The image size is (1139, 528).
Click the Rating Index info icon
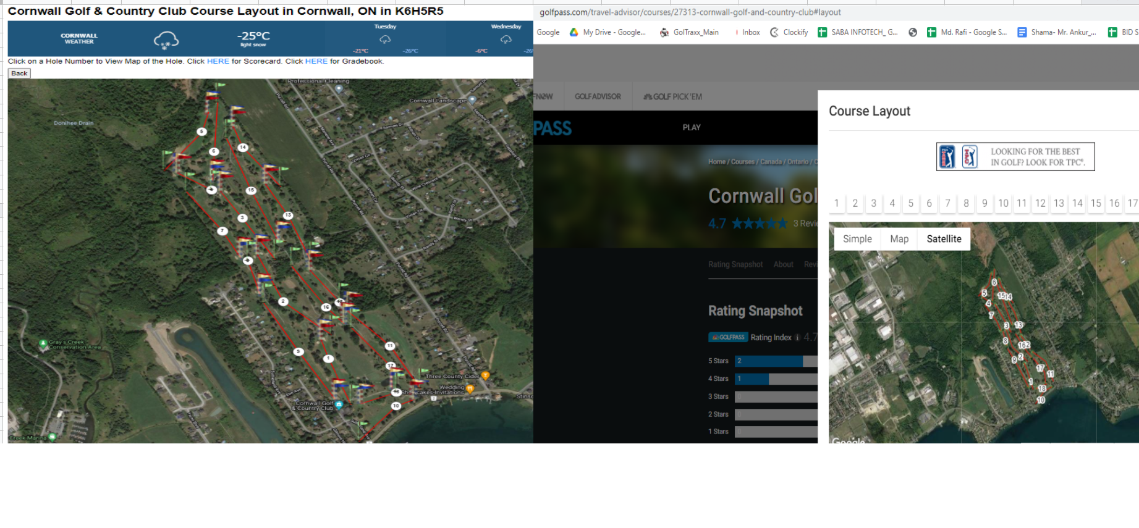click(x=797, y=337)
